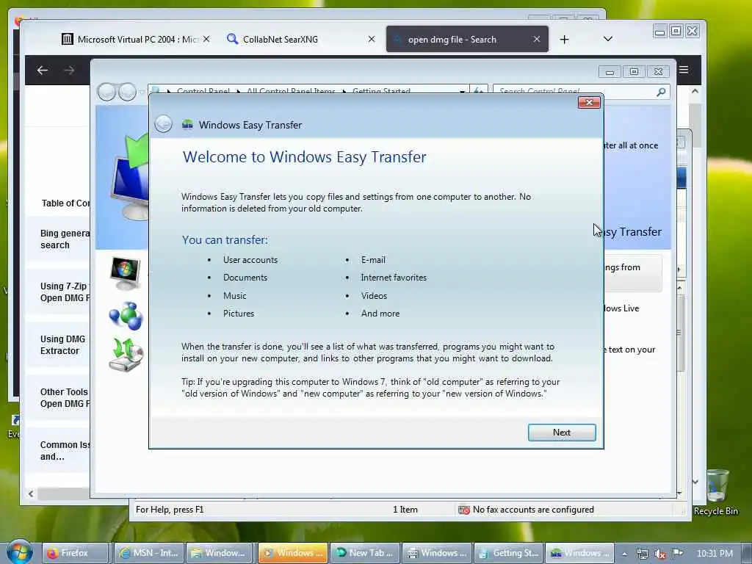
Task: Open the Control Panel address bar dropdown
Action: [463, 91]
